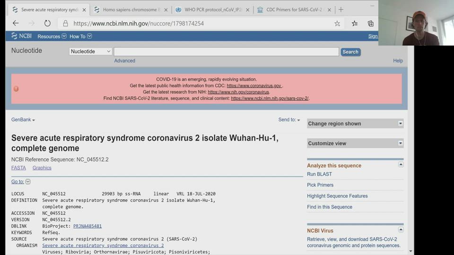Click the page refresh icon
Screen dimensions: 454x255
click(x=47, y=23)
